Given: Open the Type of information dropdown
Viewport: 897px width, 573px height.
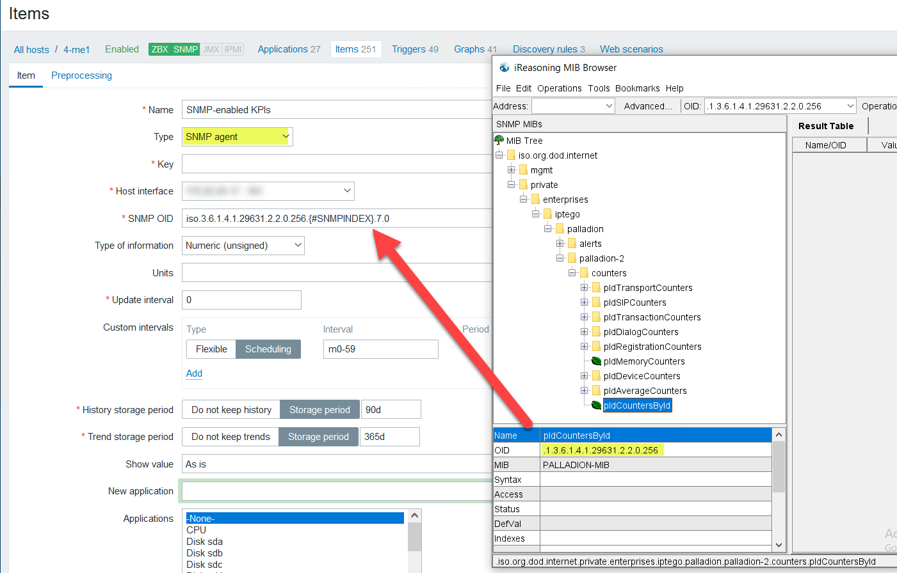Looking at the screenshot, I should coord(243,246).
